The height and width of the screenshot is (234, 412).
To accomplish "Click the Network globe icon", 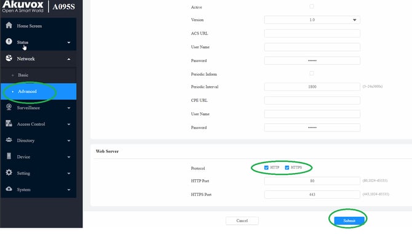I will pyautogui.click(x=9, y=58).
